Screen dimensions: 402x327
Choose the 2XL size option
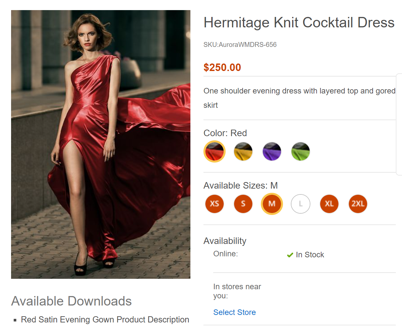pyautogui.click(x=358, y=204)
